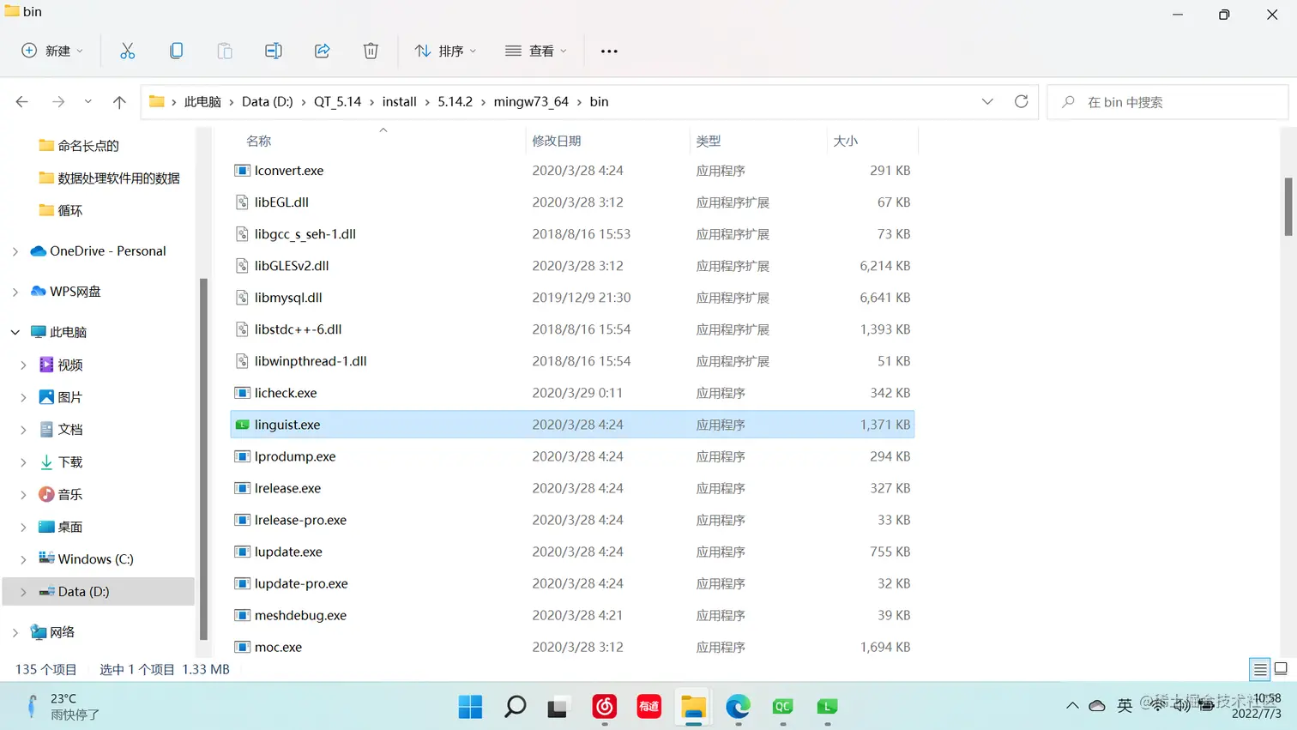1297x730 pixels.
Task: Open 桌面 folder in navigation pane
Action: (70, 527)
